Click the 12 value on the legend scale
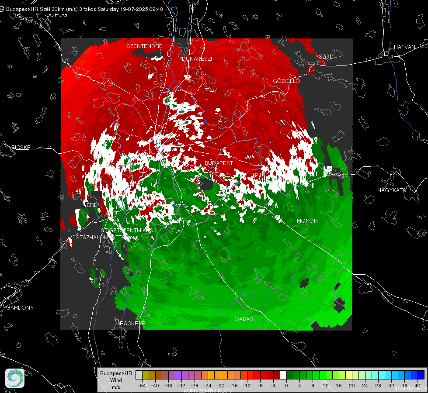The height and width of the screenshot is (393, 428). click(x=325, y=386)
